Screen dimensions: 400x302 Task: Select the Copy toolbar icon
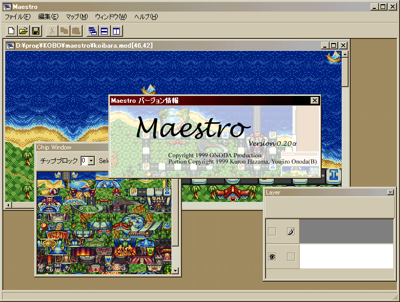64,31
